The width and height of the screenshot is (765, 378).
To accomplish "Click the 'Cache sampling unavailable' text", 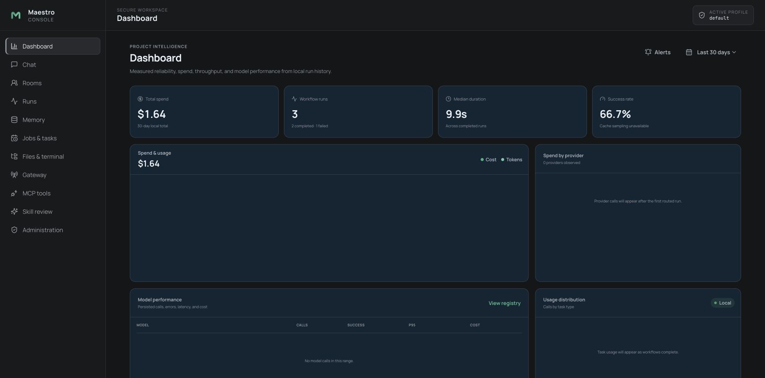I will coord(624,126).
